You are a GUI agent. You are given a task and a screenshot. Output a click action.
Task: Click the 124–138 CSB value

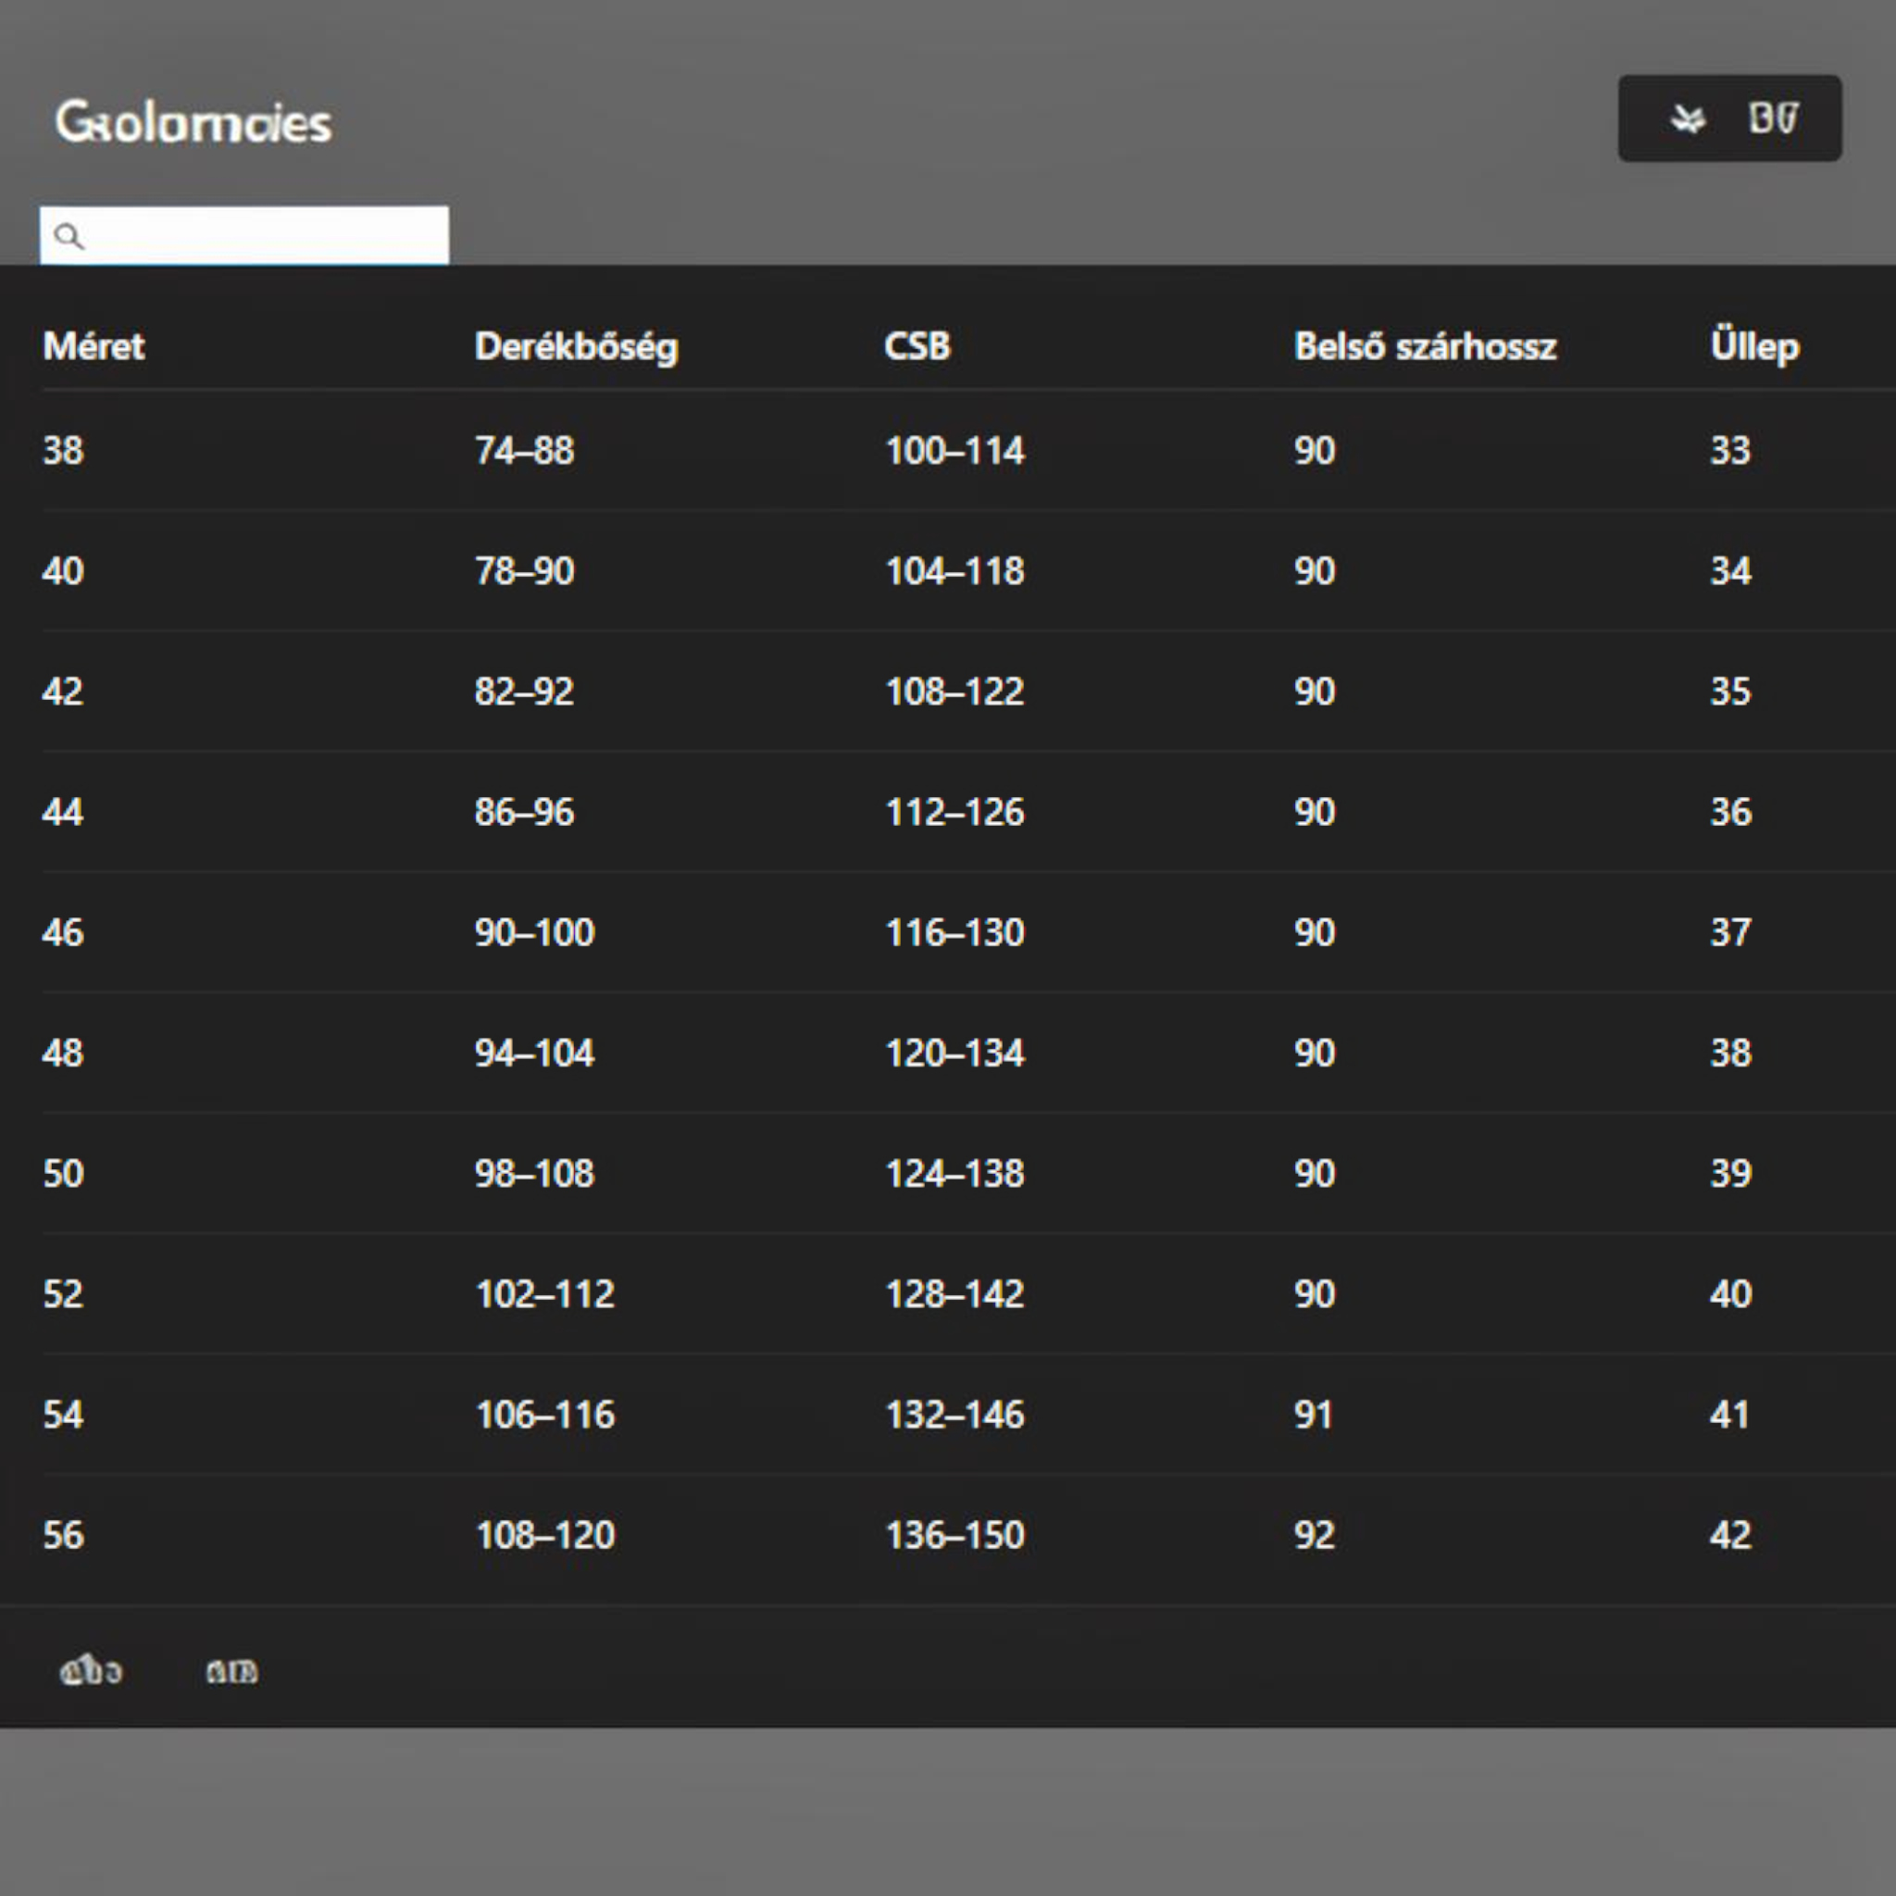tap(954, 1174)
